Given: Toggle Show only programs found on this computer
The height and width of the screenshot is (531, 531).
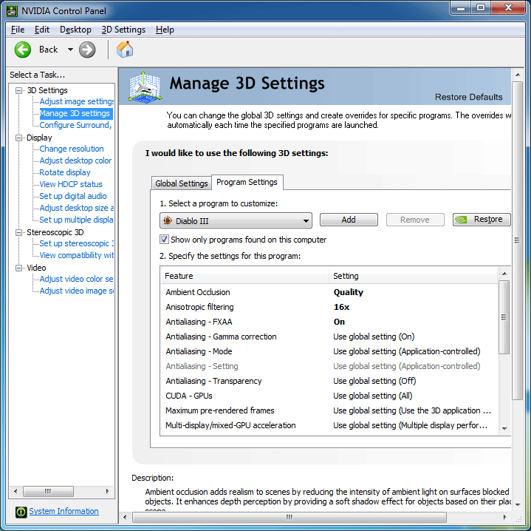Looking at the screenshot, I should [164, 240].
